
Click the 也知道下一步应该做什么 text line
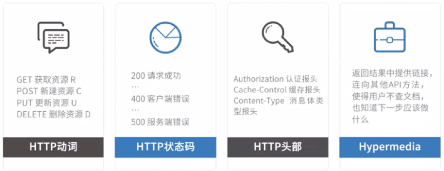tap(390, 114)
